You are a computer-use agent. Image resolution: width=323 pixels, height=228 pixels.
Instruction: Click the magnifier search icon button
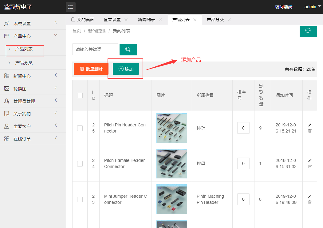(128, 49)
